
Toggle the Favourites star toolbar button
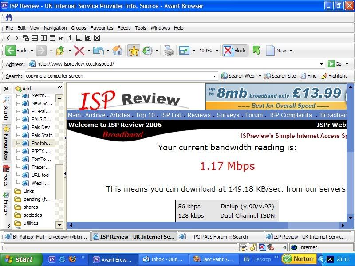coord(134,51)
